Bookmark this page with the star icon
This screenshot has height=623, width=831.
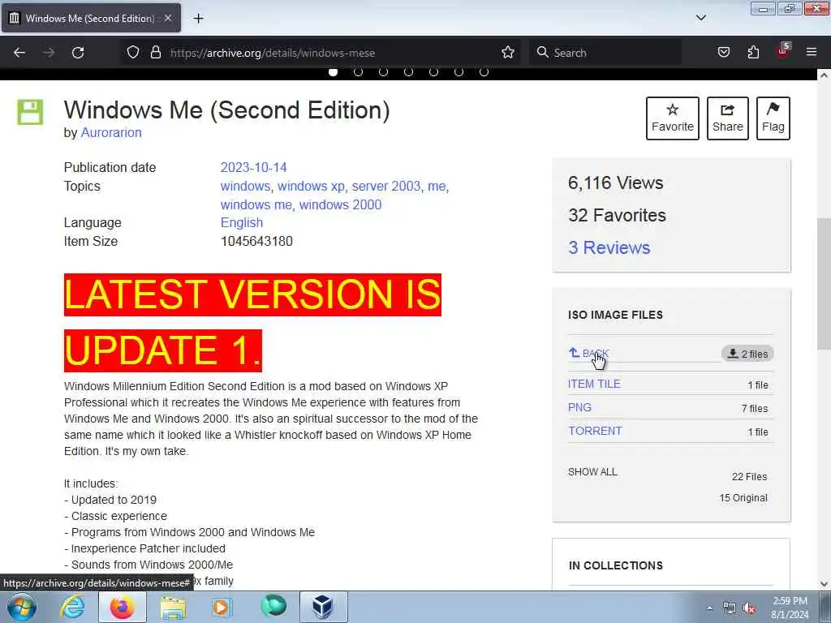pos(508,52)
